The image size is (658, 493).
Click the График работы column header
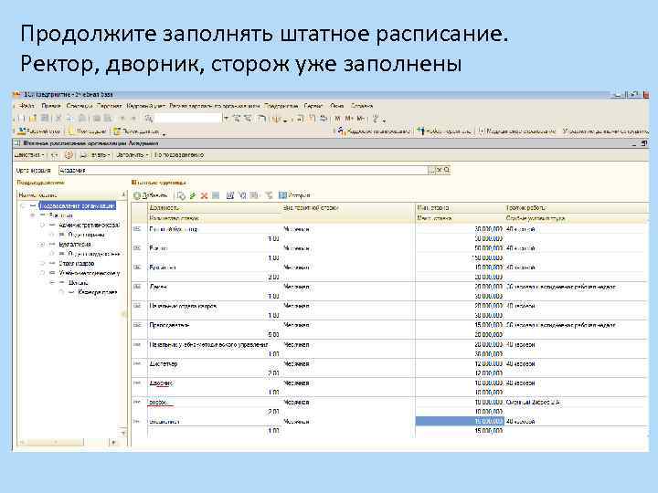coord(577,208)
